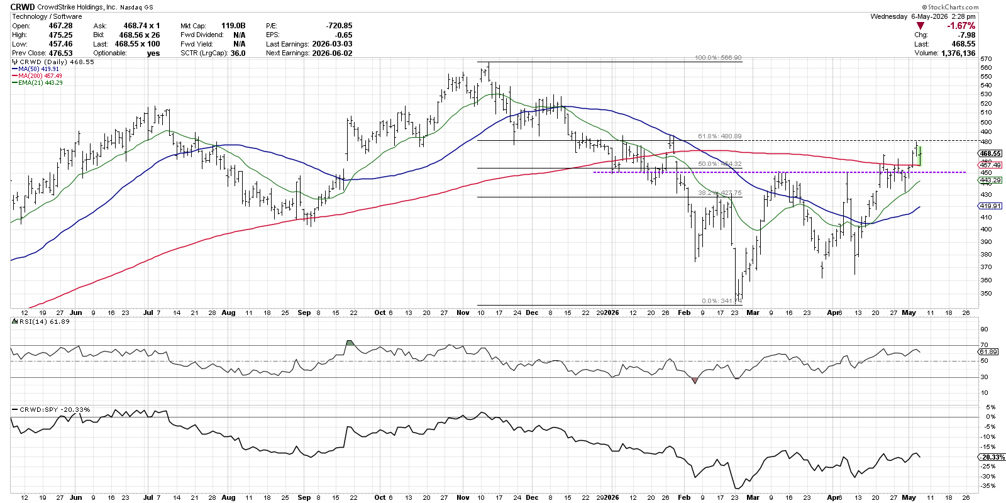Click the Bid value 468.56 x 26
1006x503 pixels.
pyautogui.click(x=140, y=35)
